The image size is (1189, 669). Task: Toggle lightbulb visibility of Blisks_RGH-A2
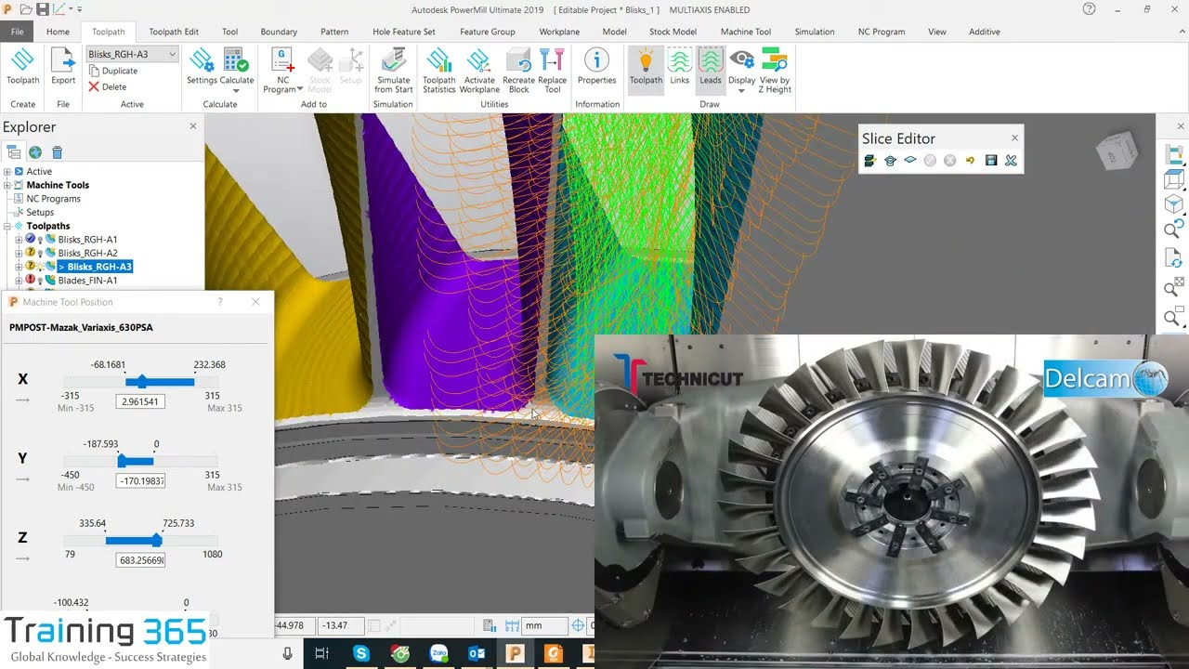click(x=41, y=253)
